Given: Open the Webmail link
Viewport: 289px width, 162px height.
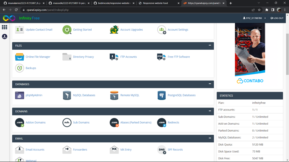Looking at the screenshot, I should tap(31, 160).
